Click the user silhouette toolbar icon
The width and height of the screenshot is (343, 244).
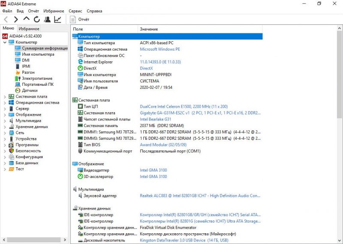pos(47,19)
